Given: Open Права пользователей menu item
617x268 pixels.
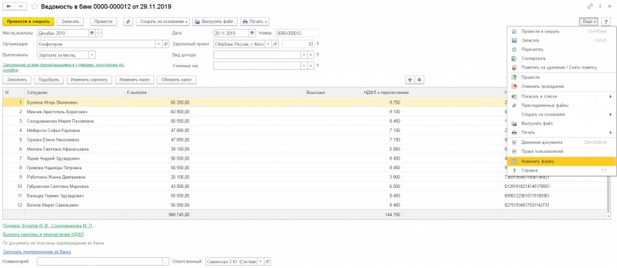Looking at the screenshot, I should (x=562, y=152).
